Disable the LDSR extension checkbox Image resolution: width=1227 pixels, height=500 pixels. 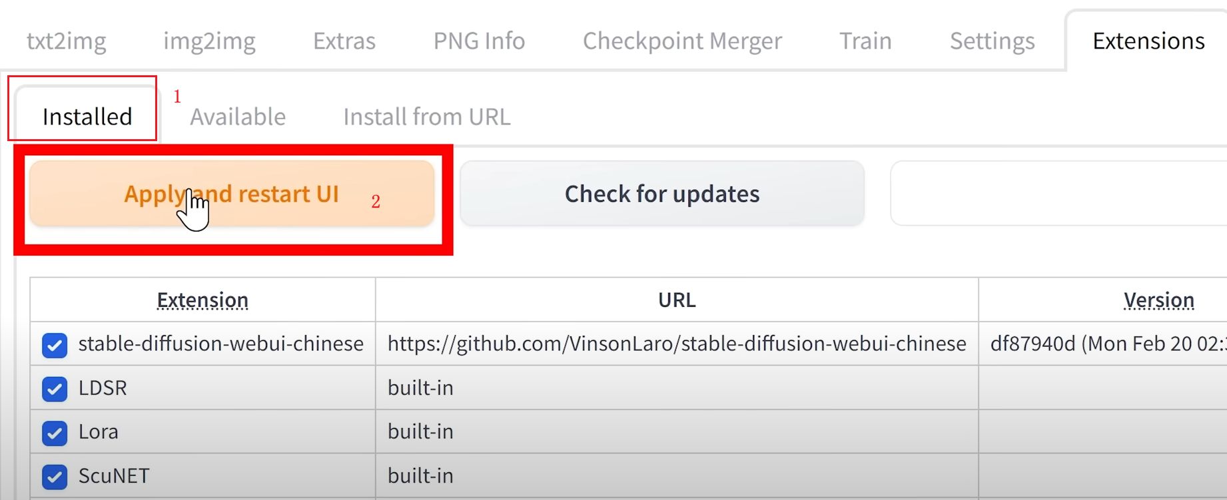[55, 389]
